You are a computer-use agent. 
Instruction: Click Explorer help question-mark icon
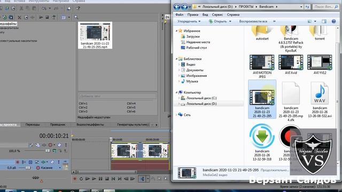333,21
